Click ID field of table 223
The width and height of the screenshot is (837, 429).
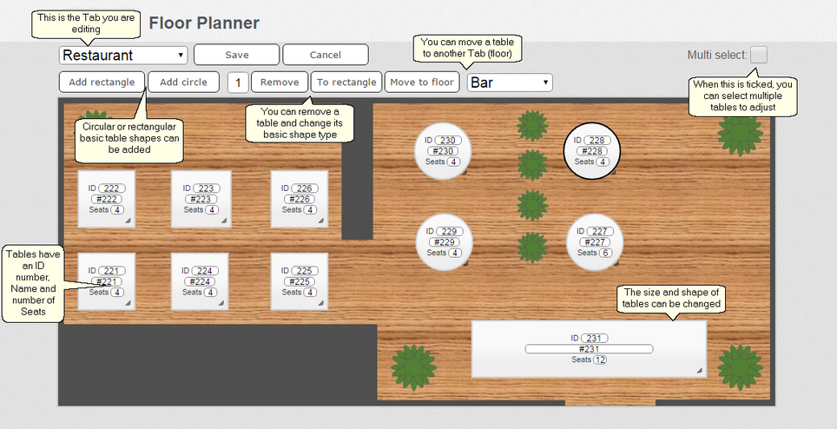206,188
